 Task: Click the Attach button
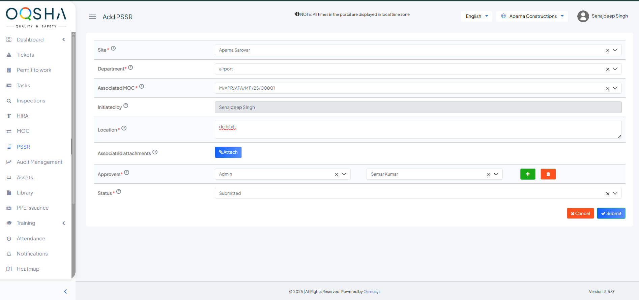[x=228, y=152]
